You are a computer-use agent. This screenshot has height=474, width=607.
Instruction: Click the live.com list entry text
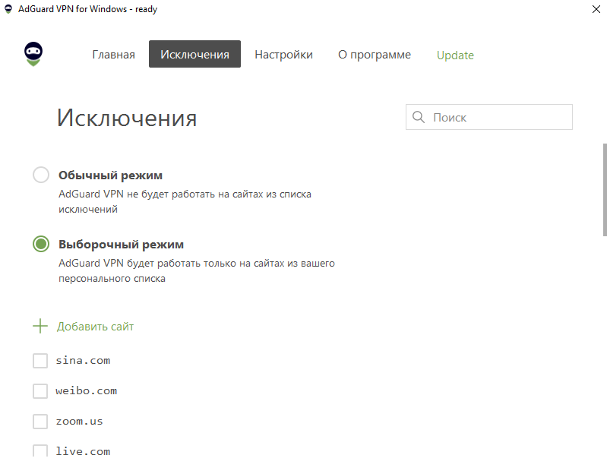tap(83, 451)
